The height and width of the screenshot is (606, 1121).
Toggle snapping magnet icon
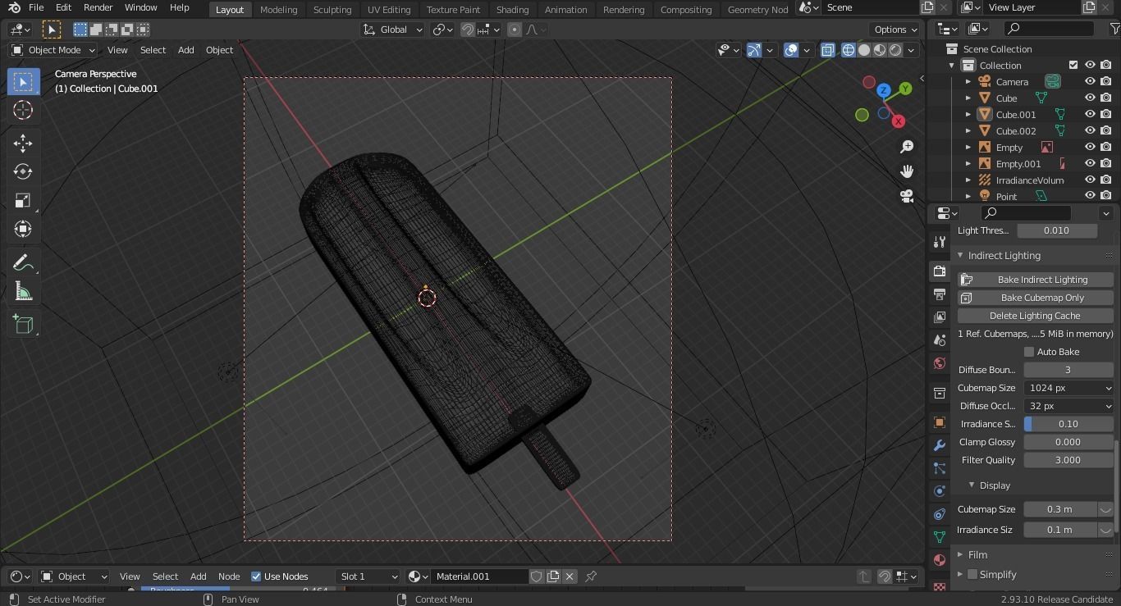point(468,30)
